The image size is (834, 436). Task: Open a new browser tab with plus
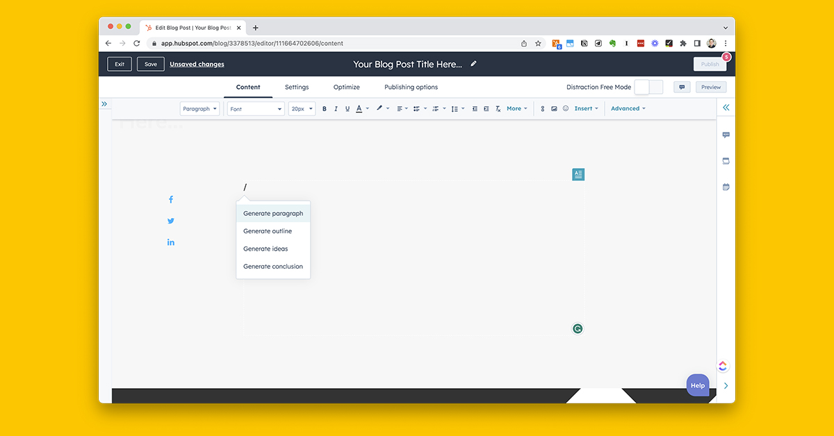pos(256,28)
